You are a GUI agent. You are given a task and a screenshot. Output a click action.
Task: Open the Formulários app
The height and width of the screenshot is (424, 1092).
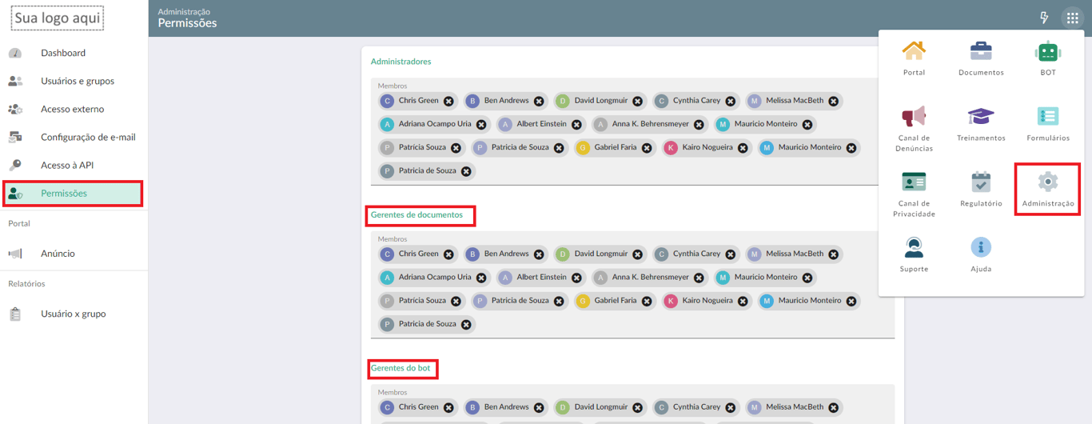(1048, 124)
